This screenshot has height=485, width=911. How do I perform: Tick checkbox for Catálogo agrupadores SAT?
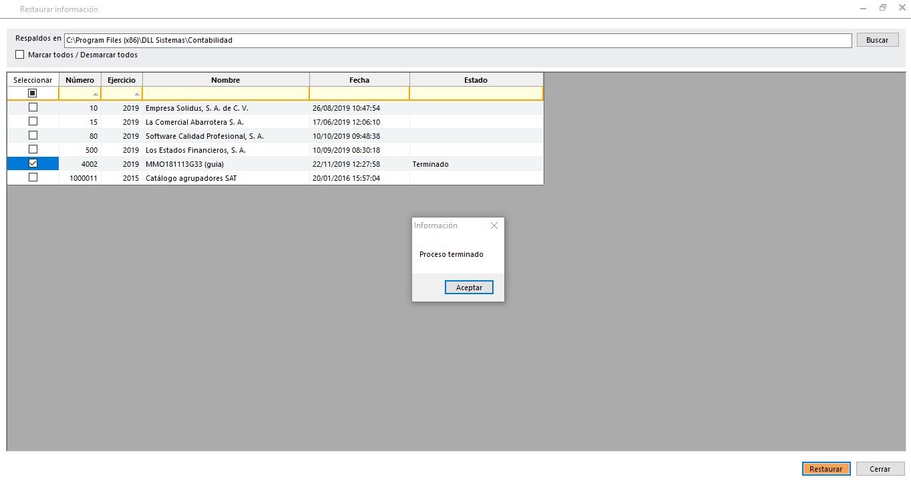(33, 177)
